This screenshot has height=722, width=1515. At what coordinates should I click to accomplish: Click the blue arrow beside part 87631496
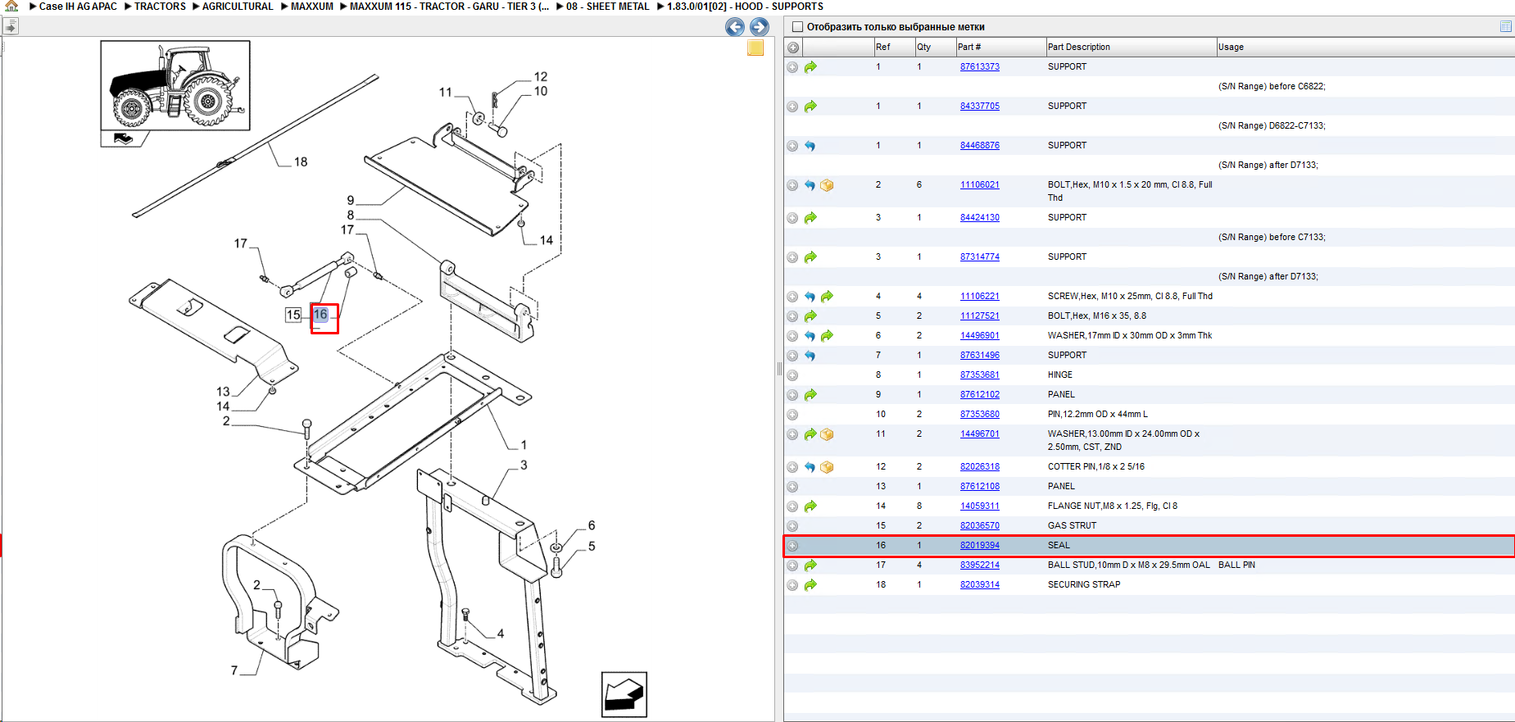click(x=810, y=356)
